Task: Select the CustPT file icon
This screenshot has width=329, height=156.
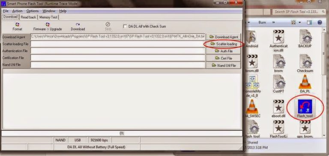Action: pyautogui.click(x=278, y=82)
